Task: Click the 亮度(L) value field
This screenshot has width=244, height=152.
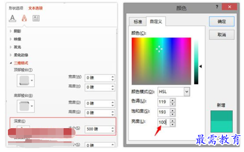Action: point(164,122)
